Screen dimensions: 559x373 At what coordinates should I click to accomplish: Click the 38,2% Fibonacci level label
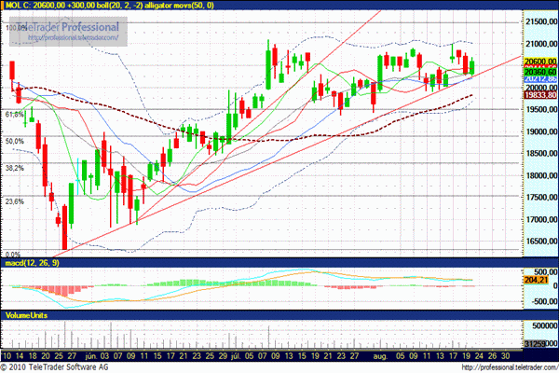click(15, 168)
